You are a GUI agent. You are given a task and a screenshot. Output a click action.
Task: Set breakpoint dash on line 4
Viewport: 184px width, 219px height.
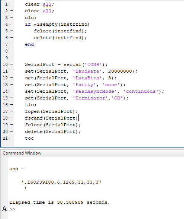tap(12, 24)
